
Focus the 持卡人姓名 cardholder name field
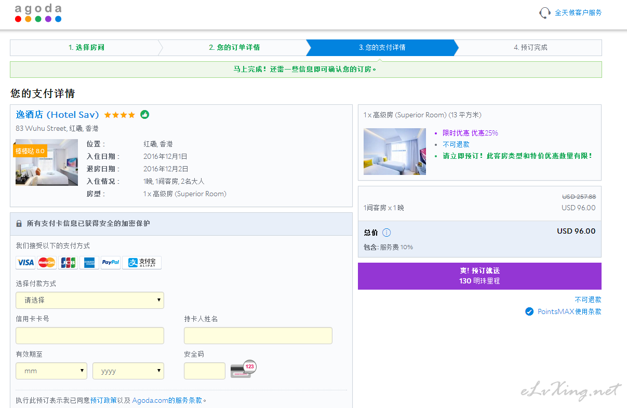pyautogui.click(x=258, y=335)
